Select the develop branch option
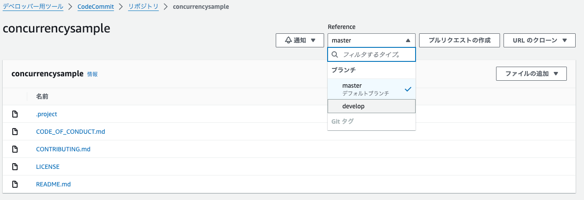This screenshot has width=584, height=200. tap(372, 106)
